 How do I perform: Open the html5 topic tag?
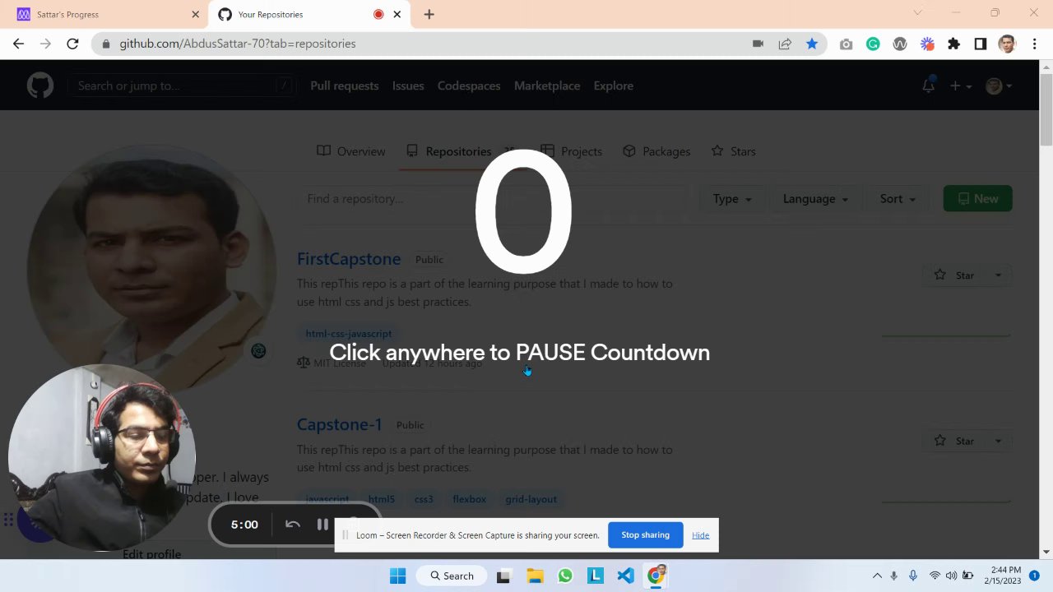pyautogui.click(x=382, y=499)
